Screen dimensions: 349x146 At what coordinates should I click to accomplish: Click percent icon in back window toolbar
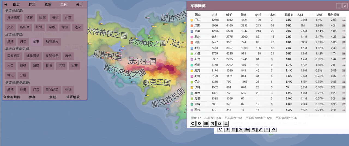(x=240, y=129)
